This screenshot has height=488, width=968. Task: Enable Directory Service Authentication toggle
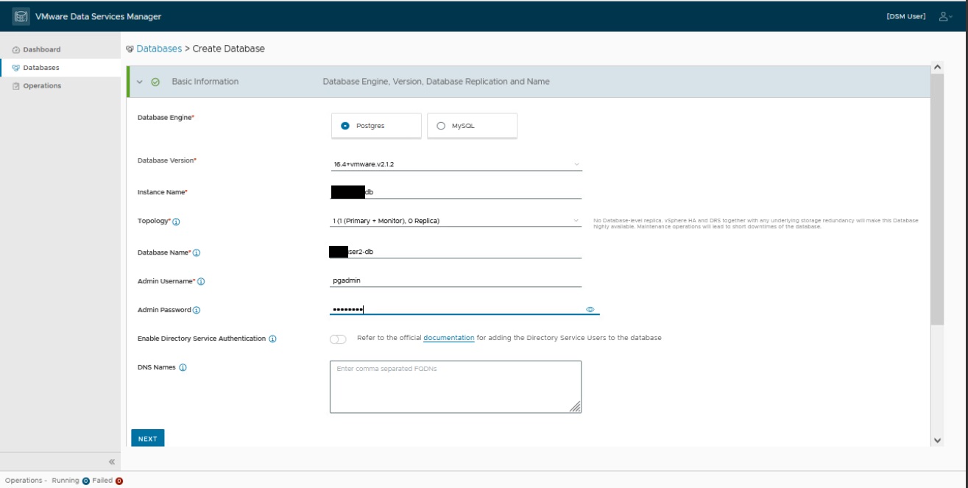(338, 339)
